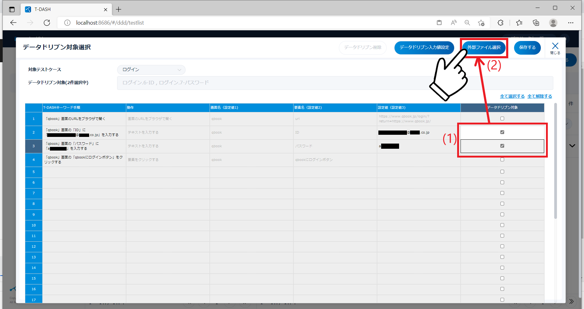This screenshot has height=309, width=584.
Task: Expand the chevron at right edge behind dialog
Action: click(572, 146)
